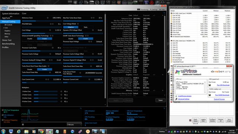This screenshot has width=238, height=134.
Task: Collapse the Core settings summary section
Action: click(163, 15)
